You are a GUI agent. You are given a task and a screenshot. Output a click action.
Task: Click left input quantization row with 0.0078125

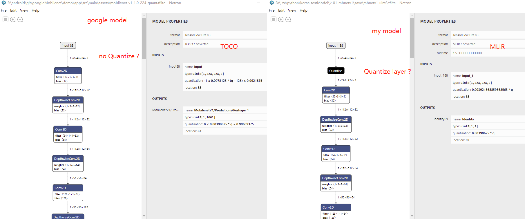click(x=225, y=81)
